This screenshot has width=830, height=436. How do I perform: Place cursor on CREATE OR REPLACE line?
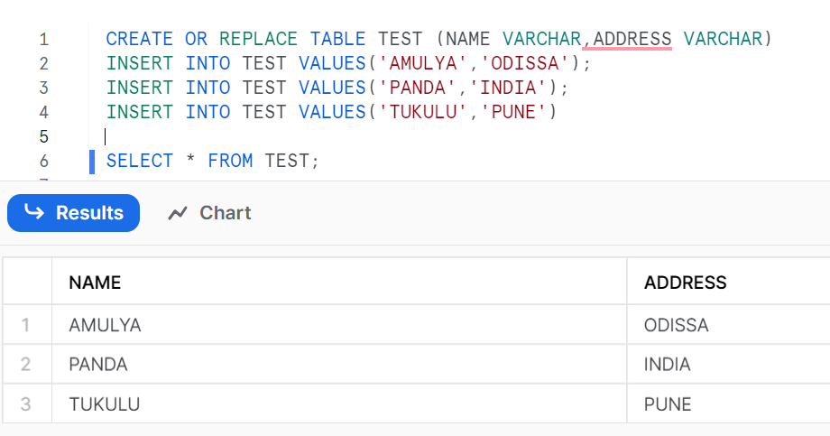439,39
